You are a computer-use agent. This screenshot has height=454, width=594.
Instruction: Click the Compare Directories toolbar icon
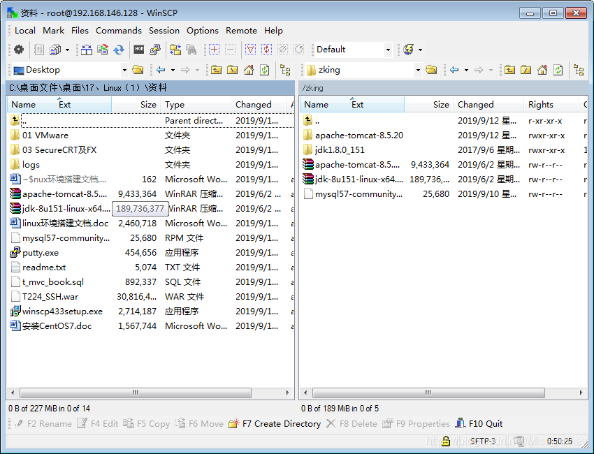tap(87, 50)
